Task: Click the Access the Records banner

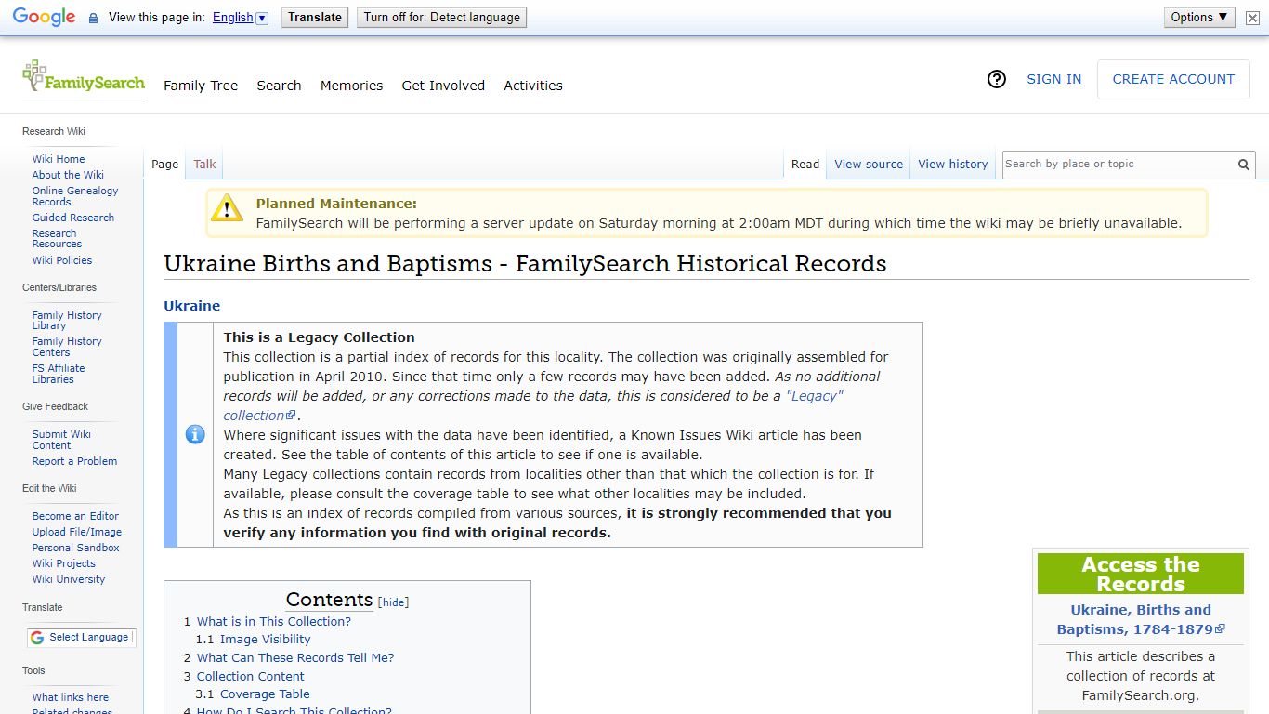Action: (x=1141, y=574)
